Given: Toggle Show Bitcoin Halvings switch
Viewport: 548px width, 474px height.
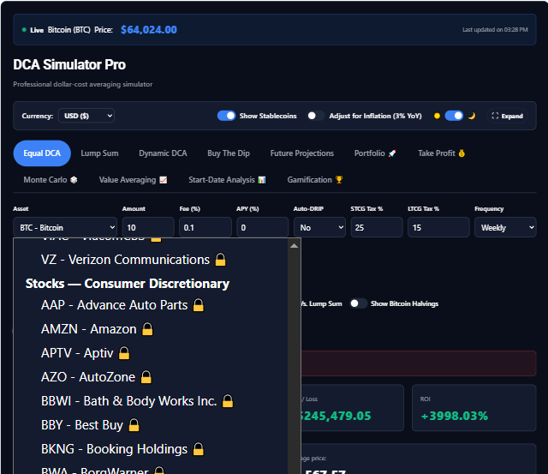Looking at the screenshot, I should [x=358, y=303].
